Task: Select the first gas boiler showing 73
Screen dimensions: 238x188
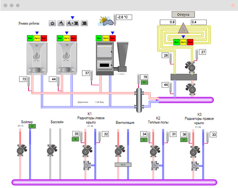Action: [37, 59]
